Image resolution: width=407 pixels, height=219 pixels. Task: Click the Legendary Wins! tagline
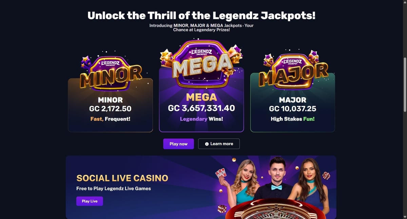tap(201, 119)
